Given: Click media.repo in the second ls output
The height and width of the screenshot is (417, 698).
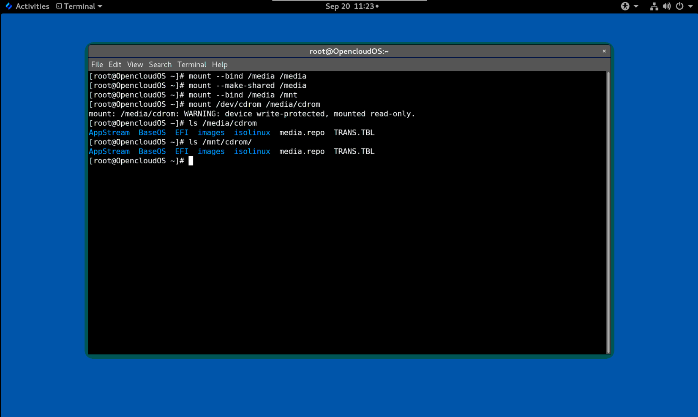Looking at the screenshot, I should tap(302, 152).
